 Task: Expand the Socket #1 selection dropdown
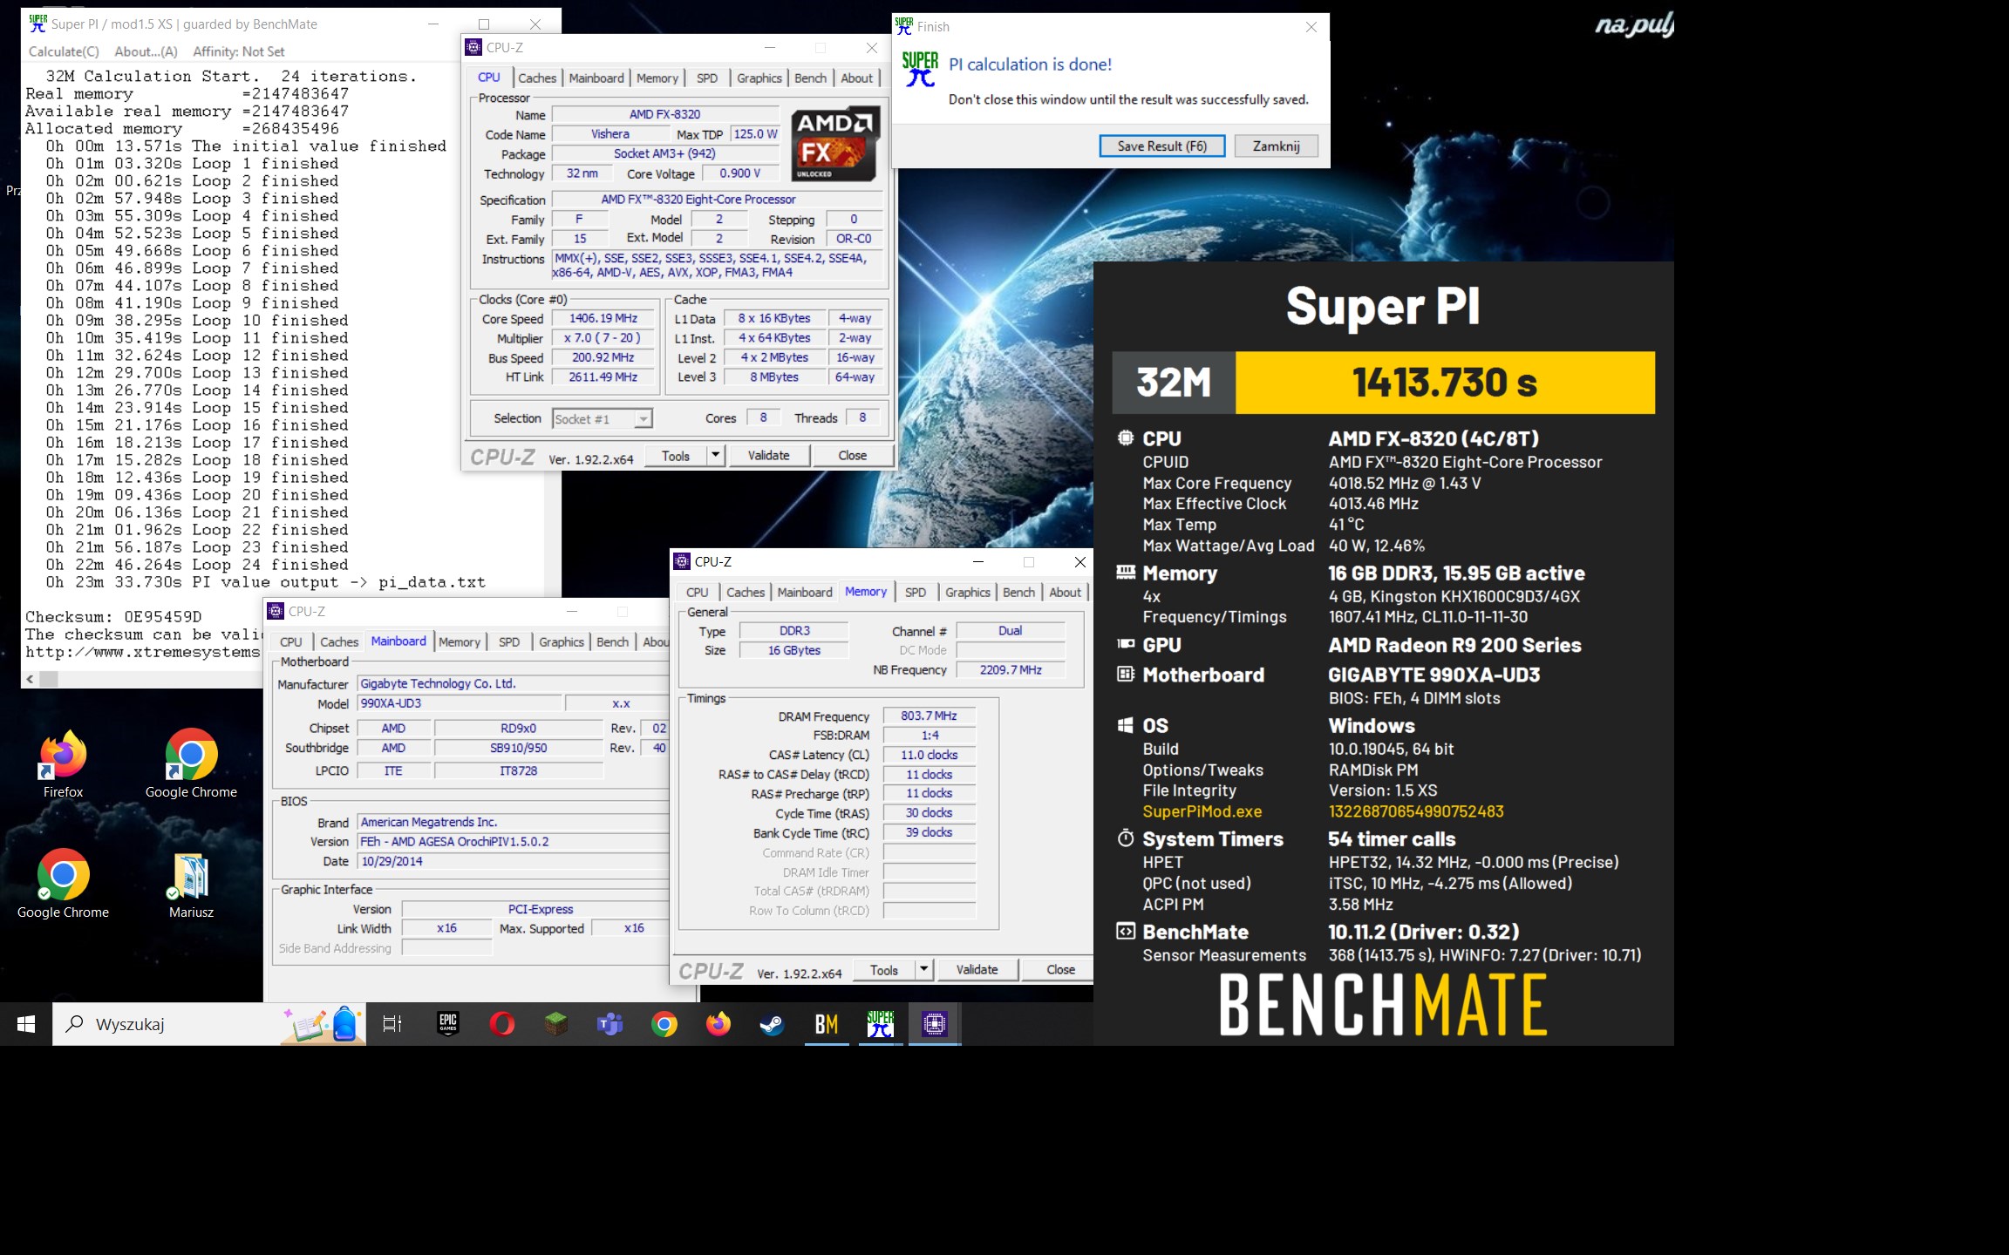(x=643, y=419)
